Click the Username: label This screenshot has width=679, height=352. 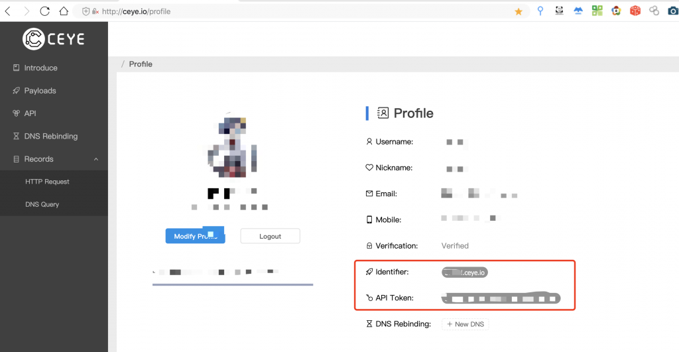pyautogui.click(x=394, y=142)
